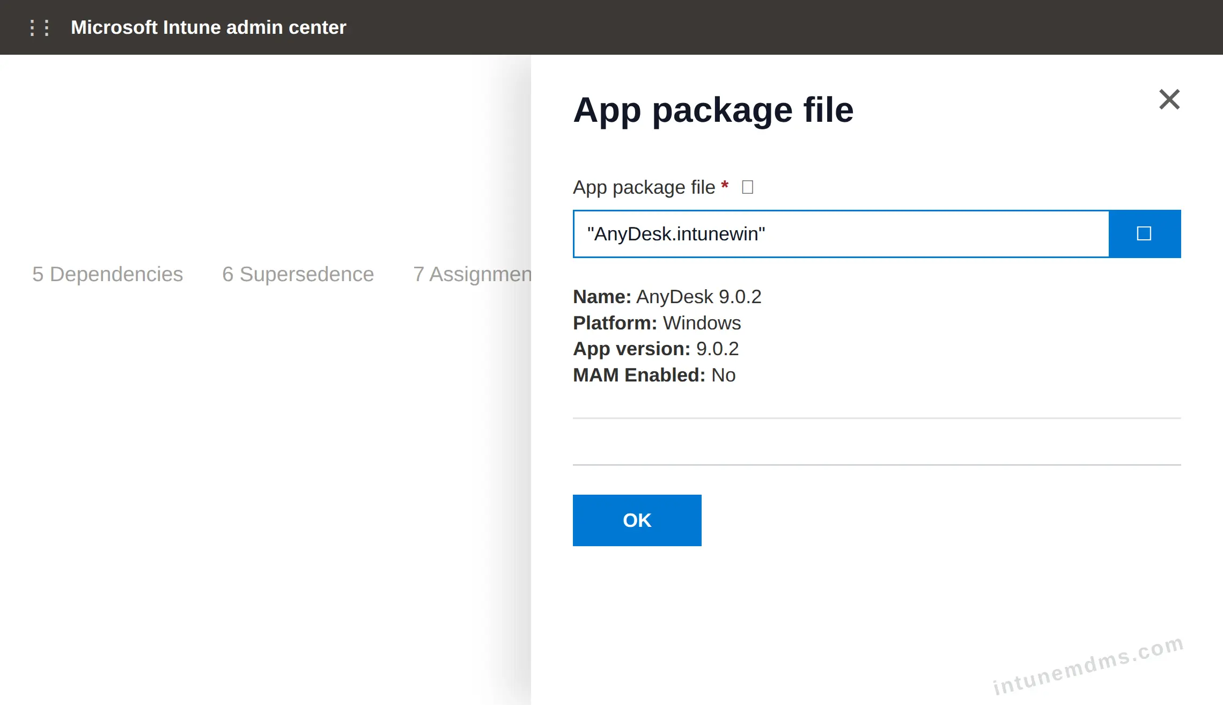Select the 'Name: AnyDesk 9.0.2' text

pyautogui.click(x=667, y=297)
